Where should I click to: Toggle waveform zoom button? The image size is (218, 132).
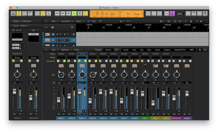(169, 21)
